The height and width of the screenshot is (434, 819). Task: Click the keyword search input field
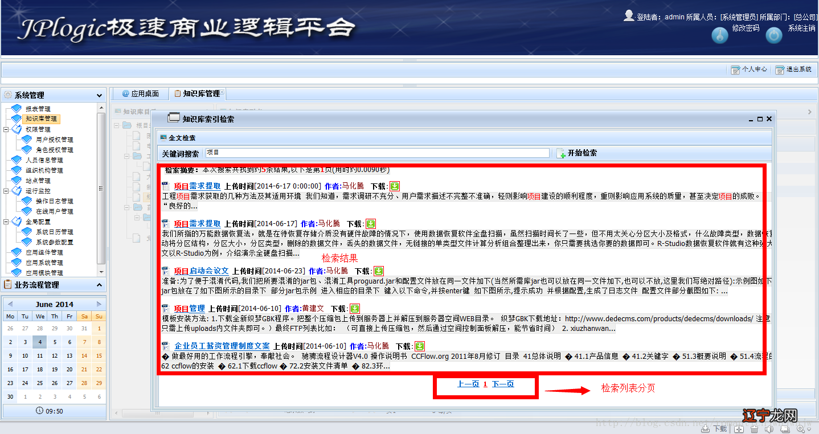(377, 153)
